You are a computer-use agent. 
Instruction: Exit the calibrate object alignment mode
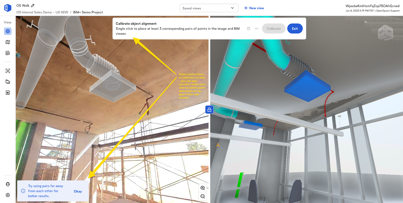click(295, 29)
